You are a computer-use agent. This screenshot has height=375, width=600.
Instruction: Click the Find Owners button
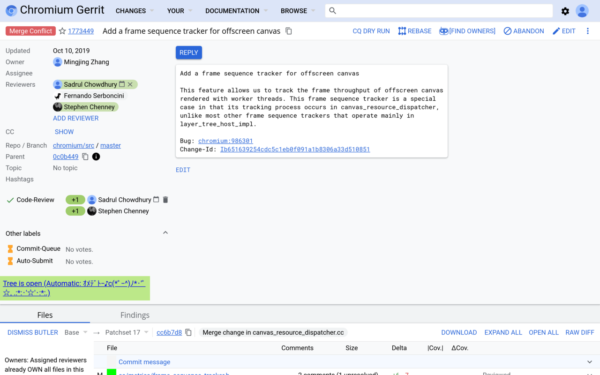(467, 31)
